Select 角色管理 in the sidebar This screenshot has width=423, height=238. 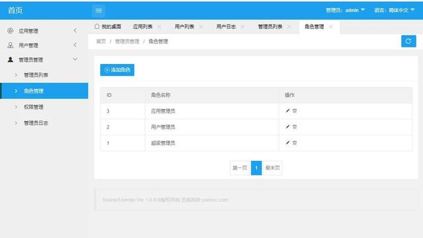pyautogui.click(x=44, y=91)
